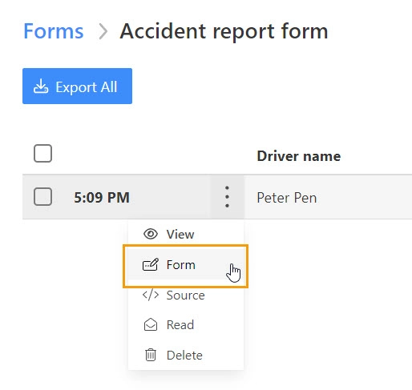This screenshot has height=390, width=412.
Task: Click the Driver name column header
Action: point(299,156)
